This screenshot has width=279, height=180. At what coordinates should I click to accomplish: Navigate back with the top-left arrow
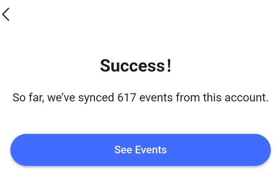[x=6, y=14]
